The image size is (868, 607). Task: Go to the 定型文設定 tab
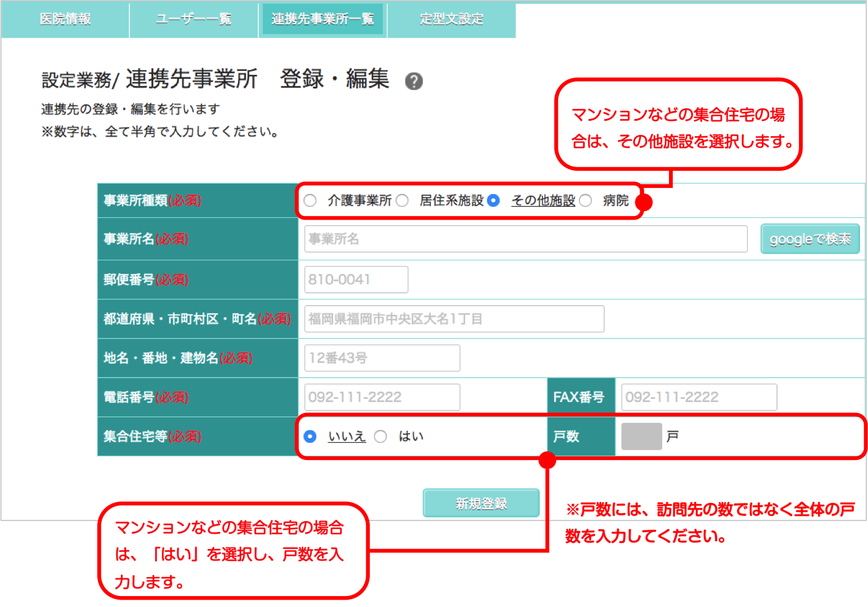click(451, 20)
